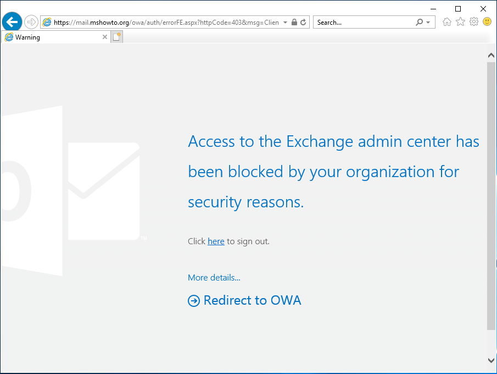Open a new tab

pyautogui.click(x=117, y=37)
